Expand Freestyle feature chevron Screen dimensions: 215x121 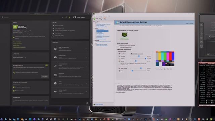click(86, 75)
